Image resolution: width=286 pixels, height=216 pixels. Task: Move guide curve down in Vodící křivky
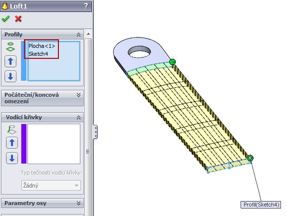[12, 158]
